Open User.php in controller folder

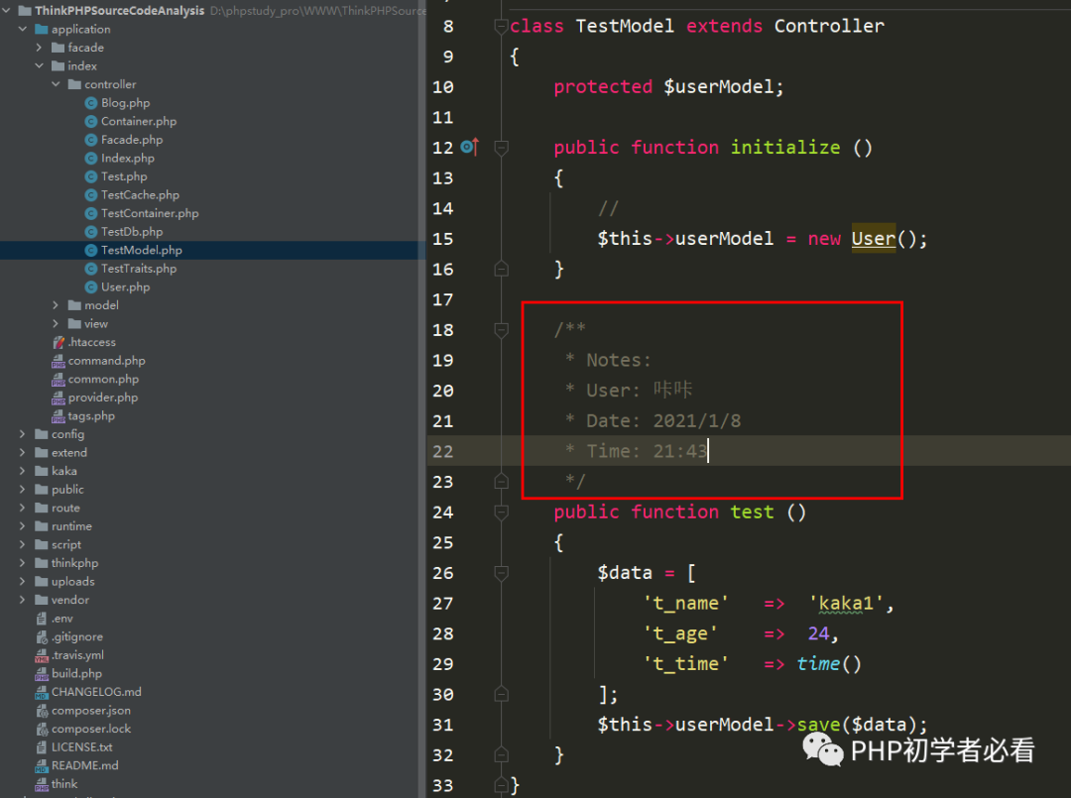click(125, 287)
